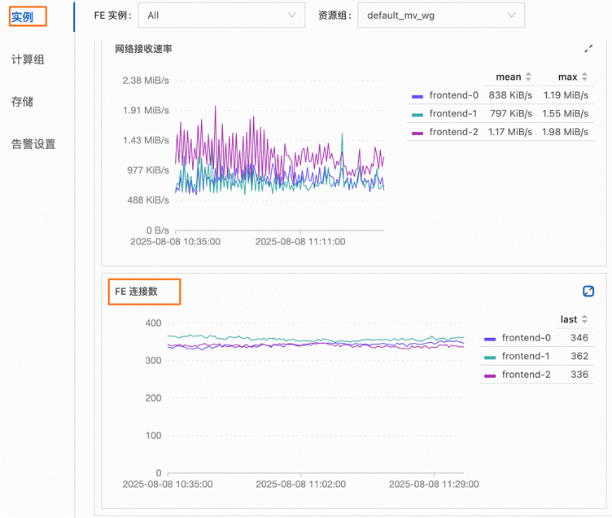This screenshot has width=612, height=518.
Task: Toggle frontend-1 series in FE 连接数 legend
Action: 526,356
